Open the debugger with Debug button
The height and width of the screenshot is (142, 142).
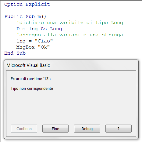[x=87, y=129]
